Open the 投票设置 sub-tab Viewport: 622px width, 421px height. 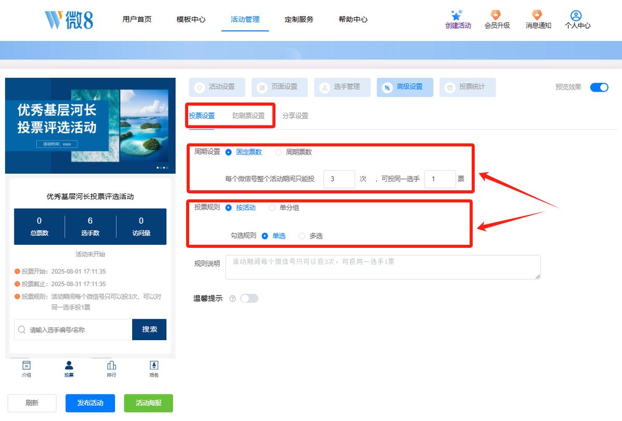202,116
